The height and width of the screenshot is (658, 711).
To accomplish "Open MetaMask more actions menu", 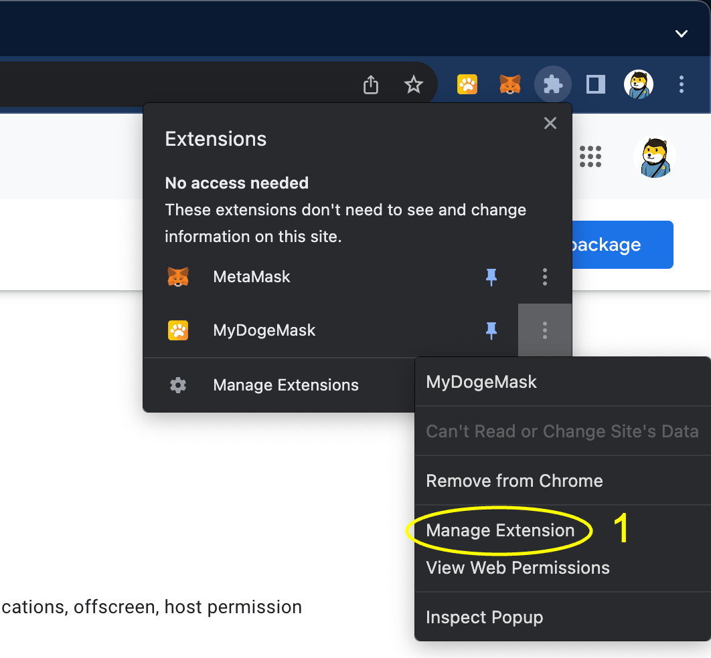I will tap(544, 277).
